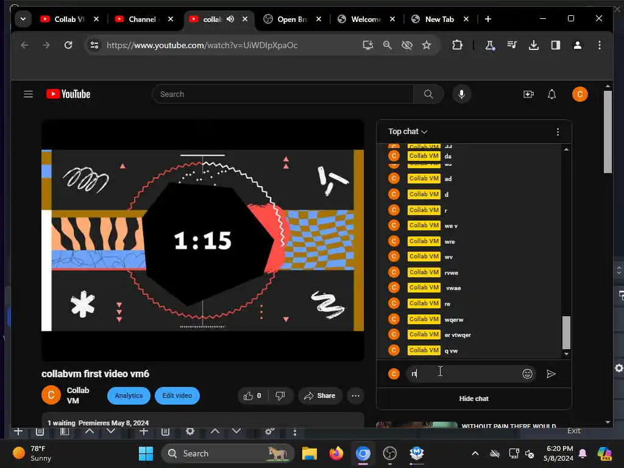Select chat message 'wqerw'
The width and height of the screenshot is (624, 468).
[454, 319]
